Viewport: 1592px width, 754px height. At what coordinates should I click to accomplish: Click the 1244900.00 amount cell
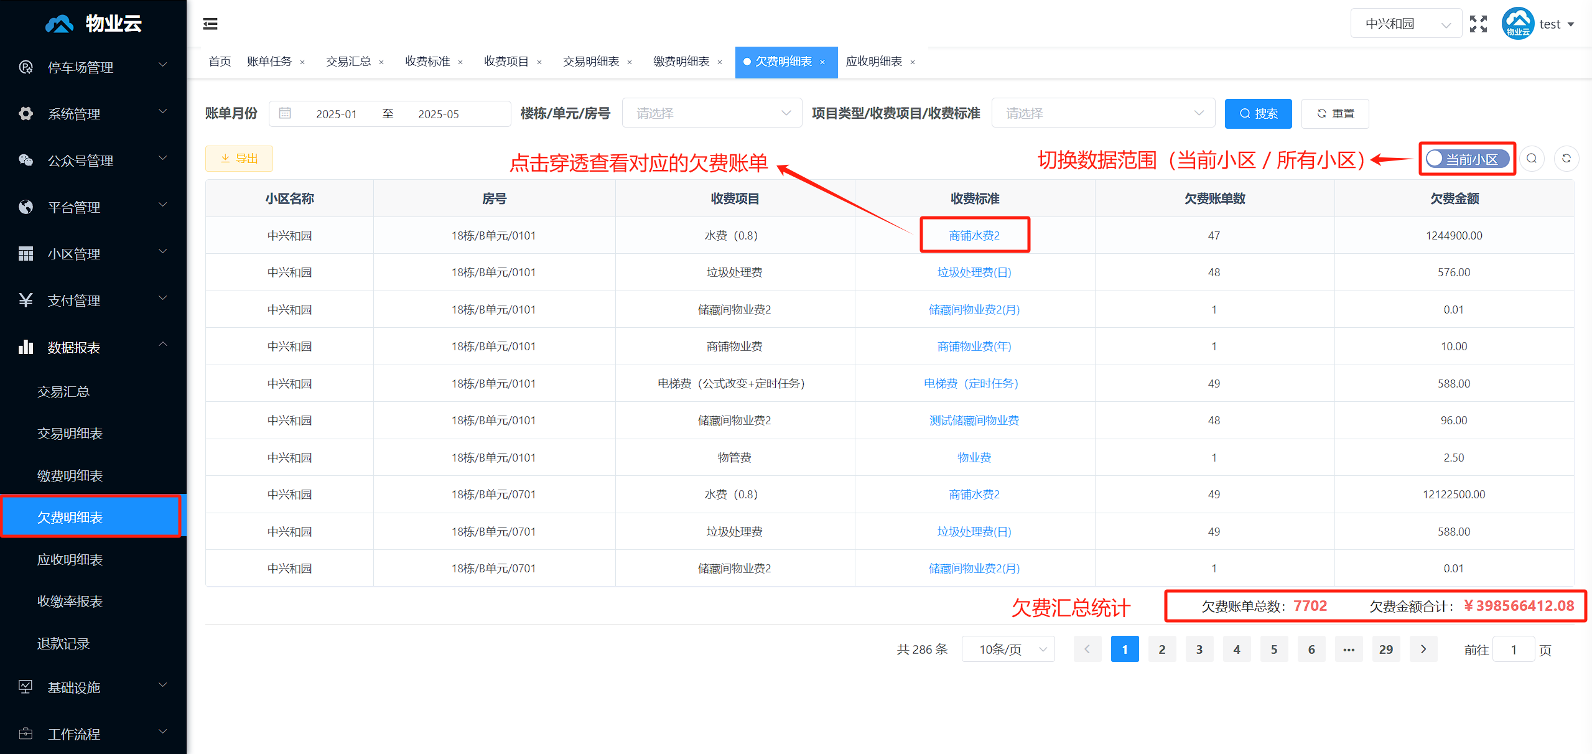coord(1454,235)
